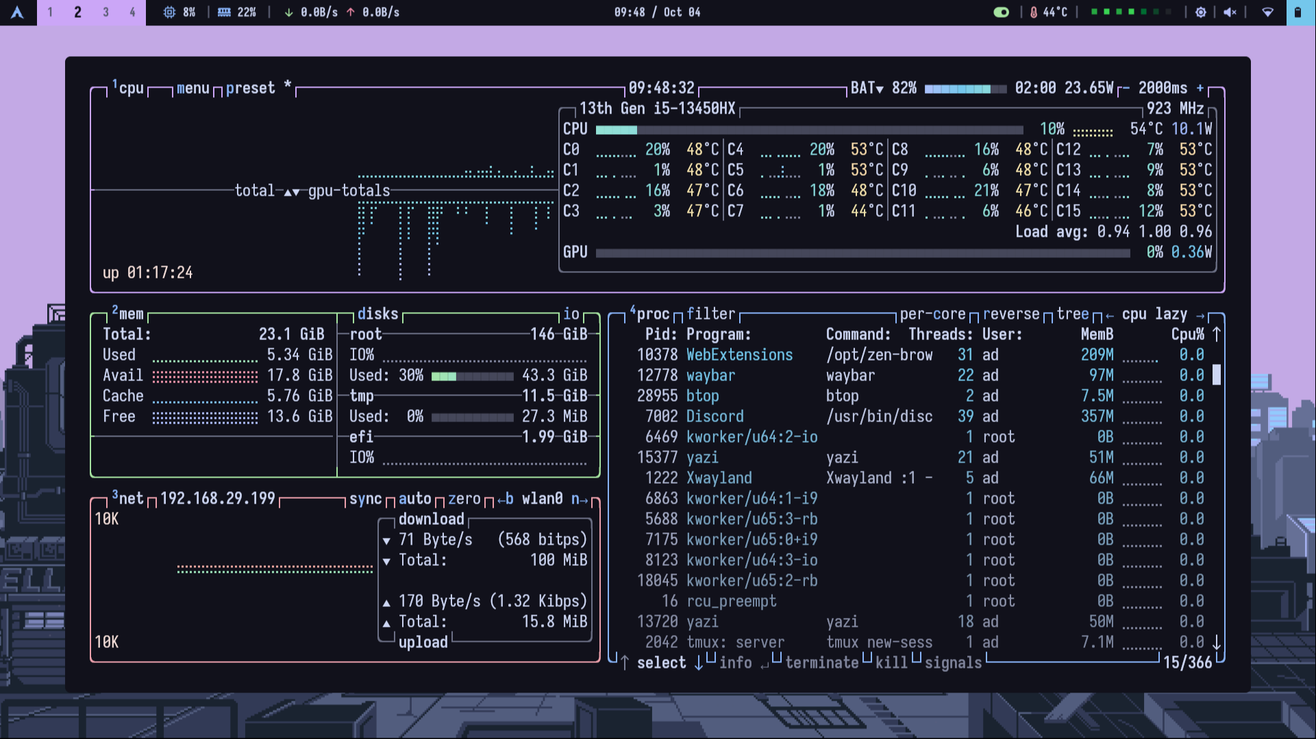Toggle the green switch in top bar

1001,12
